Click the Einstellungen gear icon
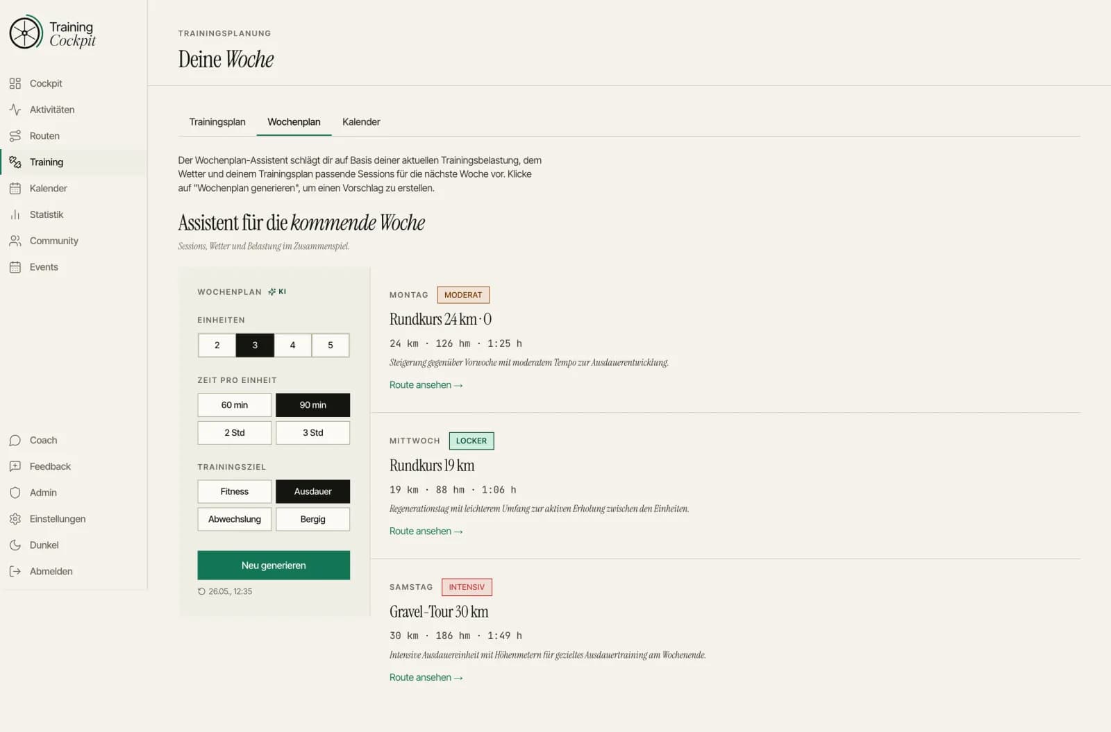Screen dimensions: 1111x732 [x=15, y=519]
